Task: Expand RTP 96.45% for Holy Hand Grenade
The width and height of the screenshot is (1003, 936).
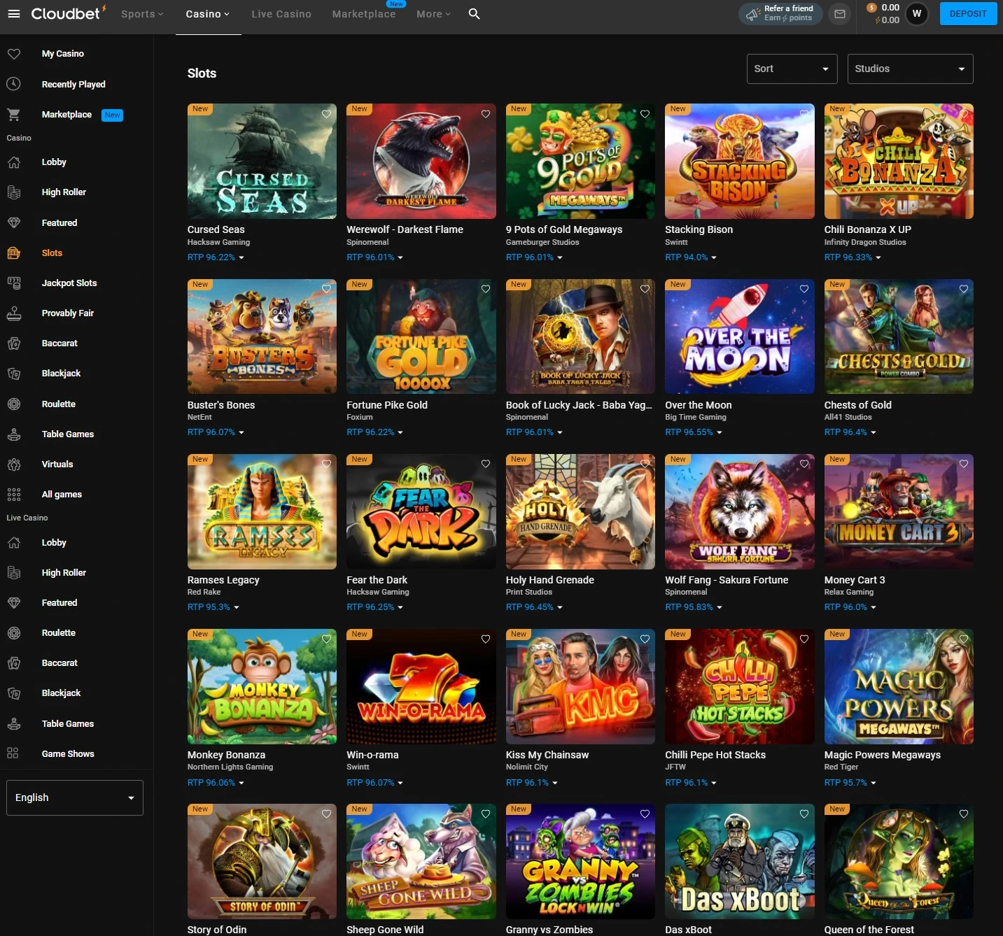Action: point(534,607)
